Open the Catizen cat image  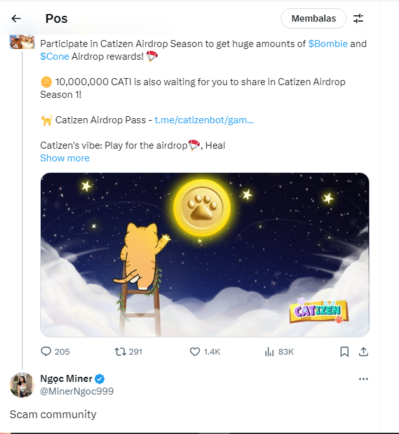pos(204,254)
